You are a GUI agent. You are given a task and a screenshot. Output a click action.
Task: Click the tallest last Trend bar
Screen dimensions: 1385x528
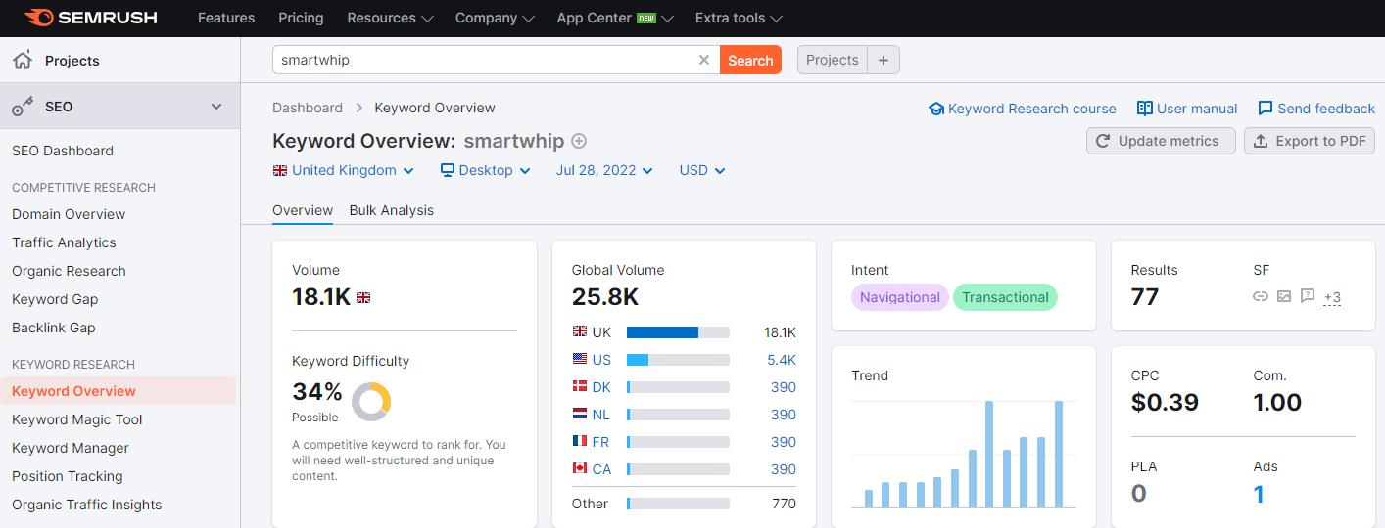[1059, 454]
